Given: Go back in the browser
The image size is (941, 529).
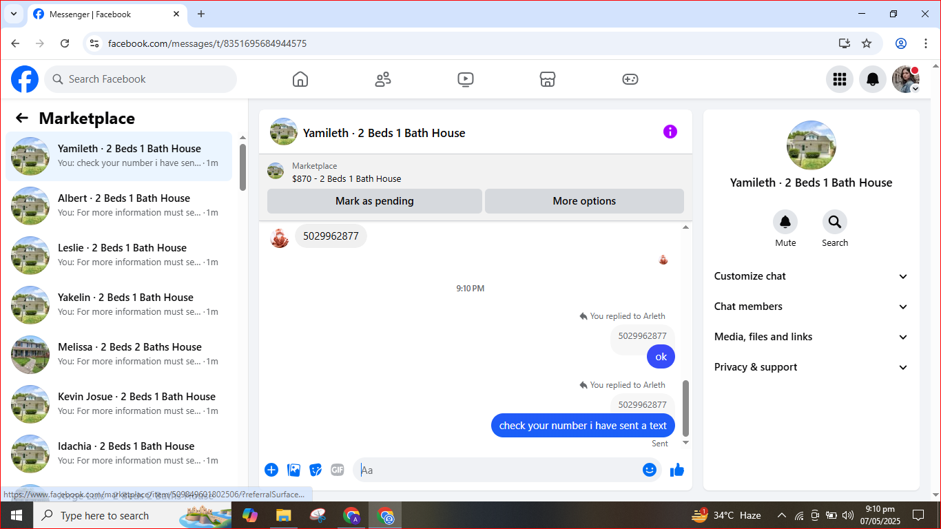Looking at the screenshot, I should click(x=15, y=43).
